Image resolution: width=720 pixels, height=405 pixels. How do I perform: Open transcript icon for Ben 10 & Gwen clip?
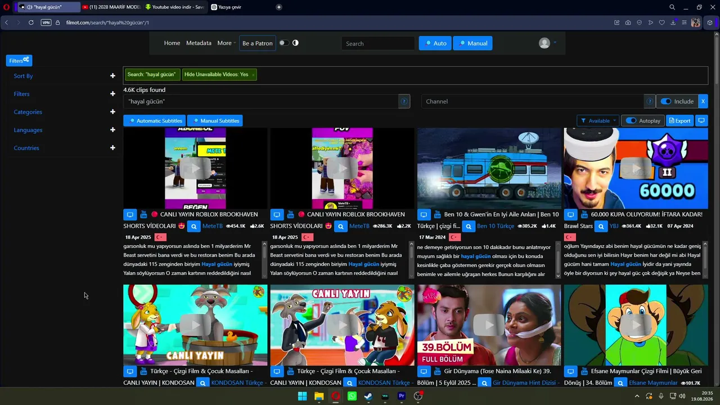(x=424, y=214)
